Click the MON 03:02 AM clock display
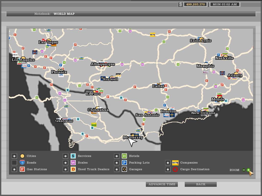The image size is (262, 196). [x=225, y=5]
